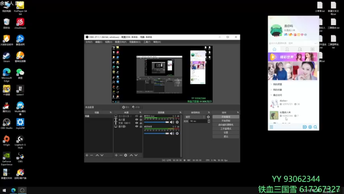Adjust the Mic/Aux volume slider
Screen dimensions: 344x194
(157, 122)
